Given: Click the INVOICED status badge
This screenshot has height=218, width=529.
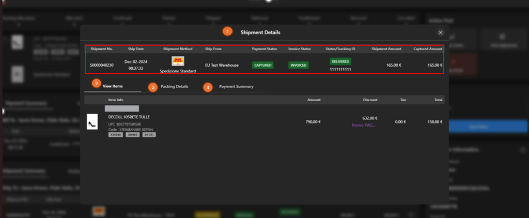Looking at the screenshot, I should (298, 65).
